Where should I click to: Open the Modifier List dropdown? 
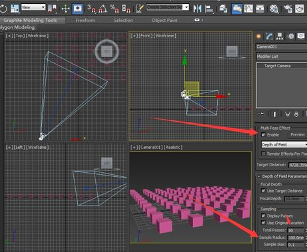click(x=282, y=57)
